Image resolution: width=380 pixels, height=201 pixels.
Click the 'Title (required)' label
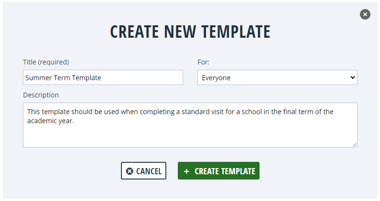point(46,62)
